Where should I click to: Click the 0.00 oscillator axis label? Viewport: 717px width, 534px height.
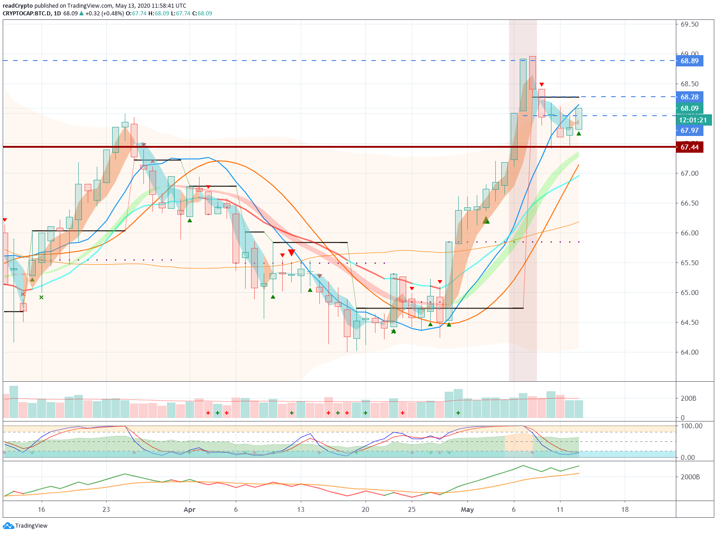click(688, 458)
